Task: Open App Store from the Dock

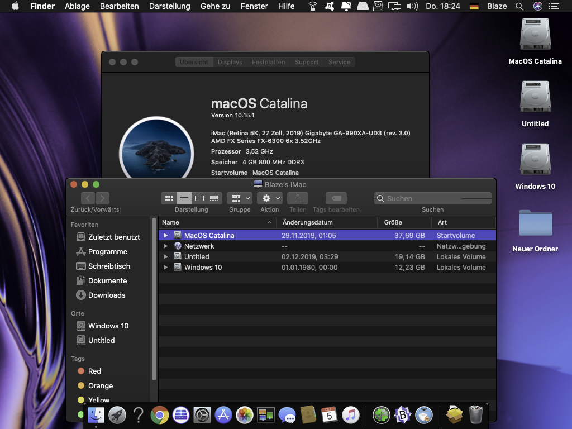Action: (x=223, y=415)
